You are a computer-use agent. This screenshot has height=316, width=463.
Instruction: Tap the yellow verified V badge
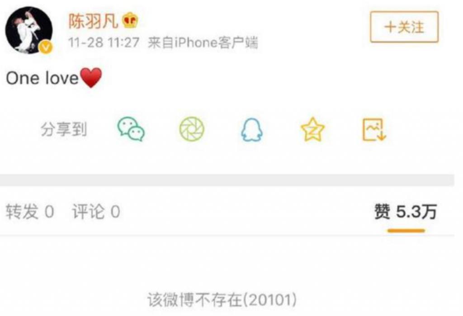coord(46,47)
